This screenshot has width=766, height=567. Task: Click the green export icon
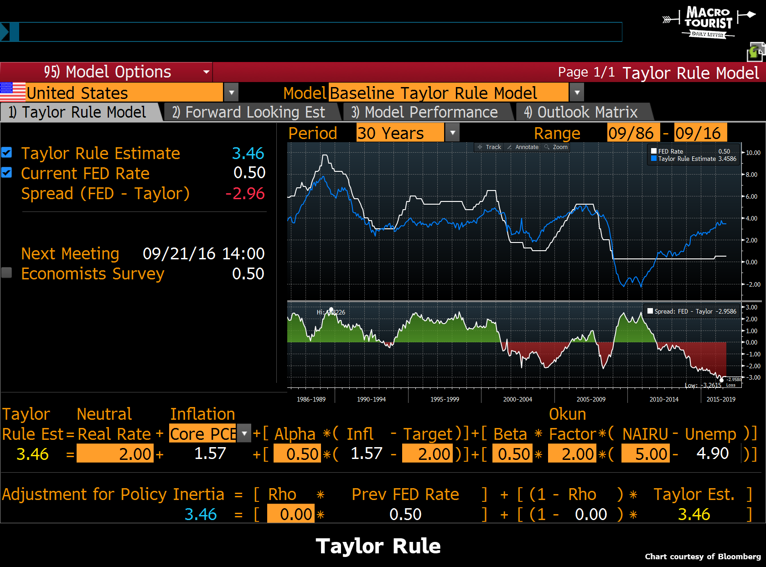(756, 52)
